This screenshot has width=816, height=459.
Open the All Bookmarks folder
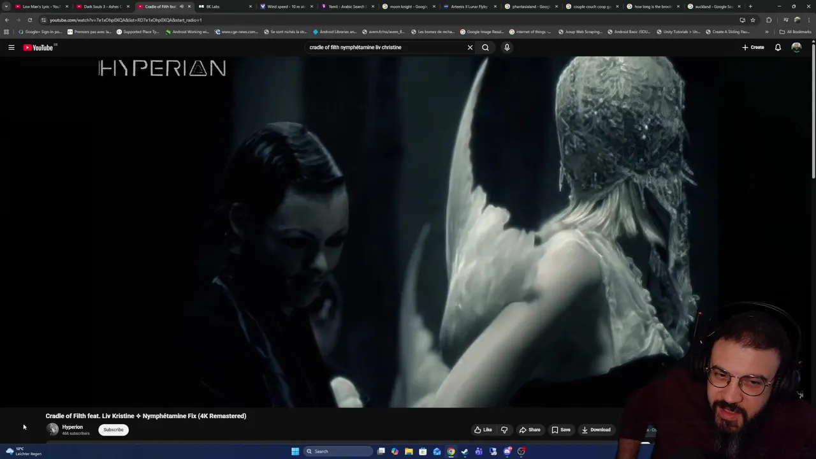[795, 31]
